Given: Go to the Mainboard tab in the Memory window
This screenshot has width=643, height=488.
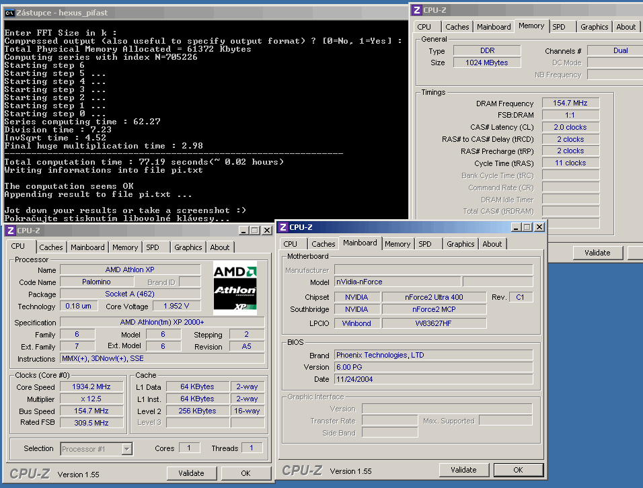Looking at the screenshot, I should (494, 27).
